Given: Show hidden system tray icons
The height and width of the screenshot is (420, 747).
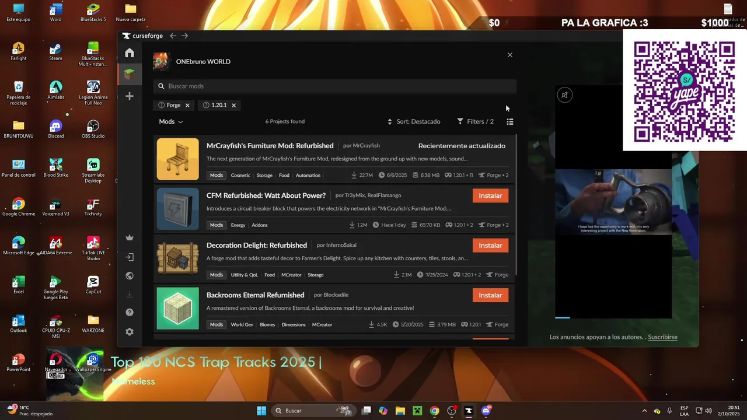Looking at the screenshot, I should 644,411.
